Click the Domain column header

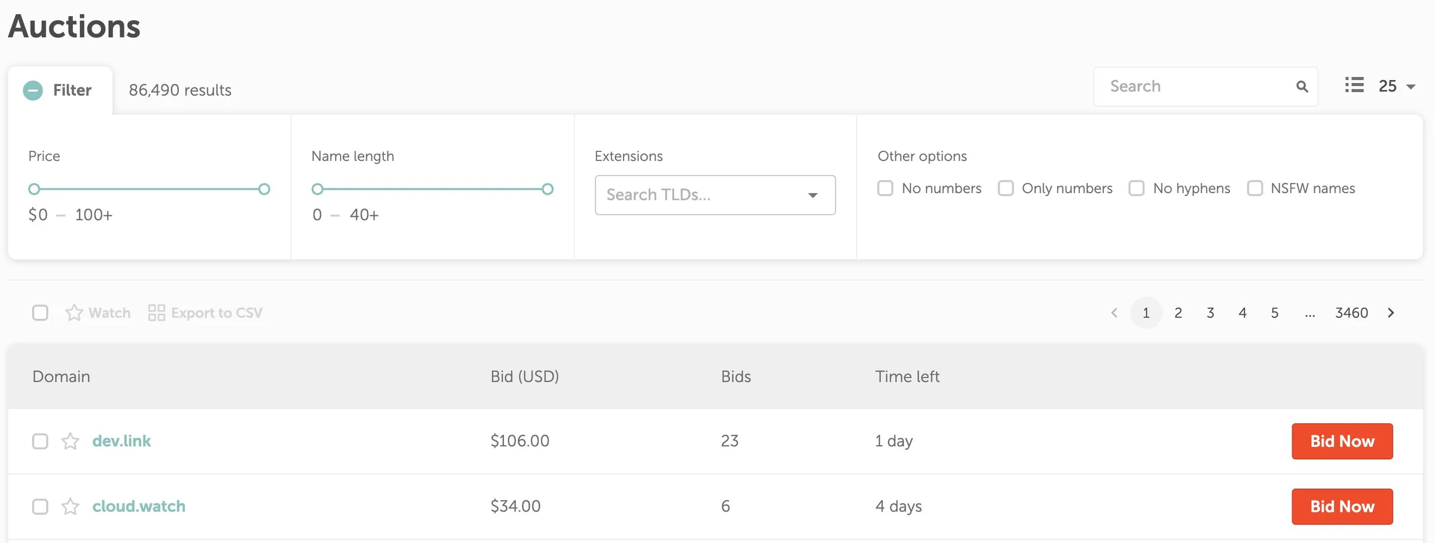[x=61, y=377]
